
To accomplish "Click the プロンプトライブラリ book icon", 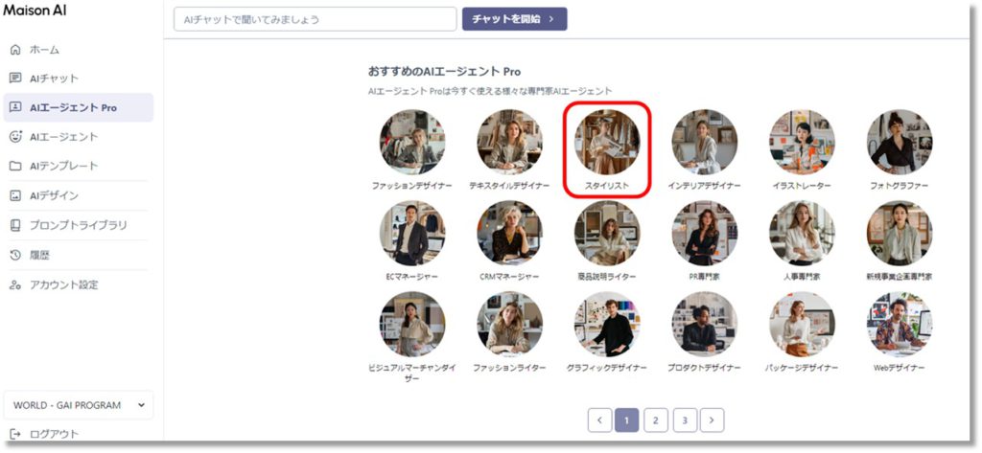I will pos(15,225).
